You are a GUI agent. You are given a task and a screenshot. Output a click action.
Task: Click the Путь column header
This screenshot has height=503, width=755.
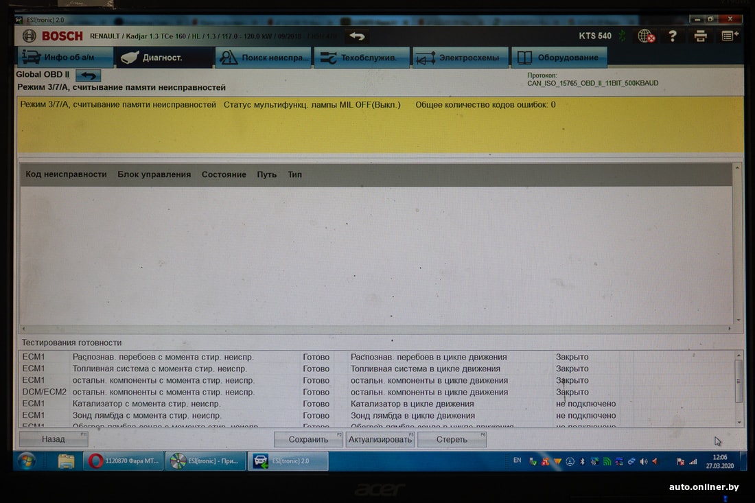267,174
